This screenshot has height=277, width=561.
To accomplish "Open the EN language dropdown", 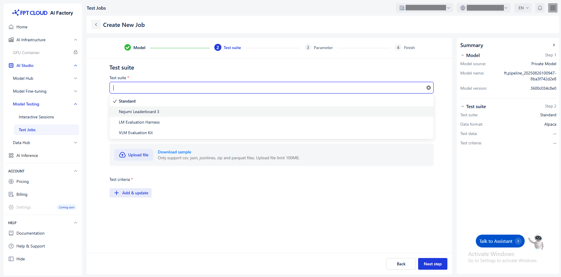I will pos(523,8).
